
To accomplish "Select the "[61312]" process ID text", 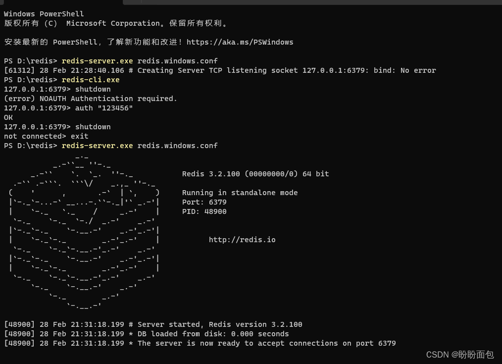I will [x=19, y=70].
